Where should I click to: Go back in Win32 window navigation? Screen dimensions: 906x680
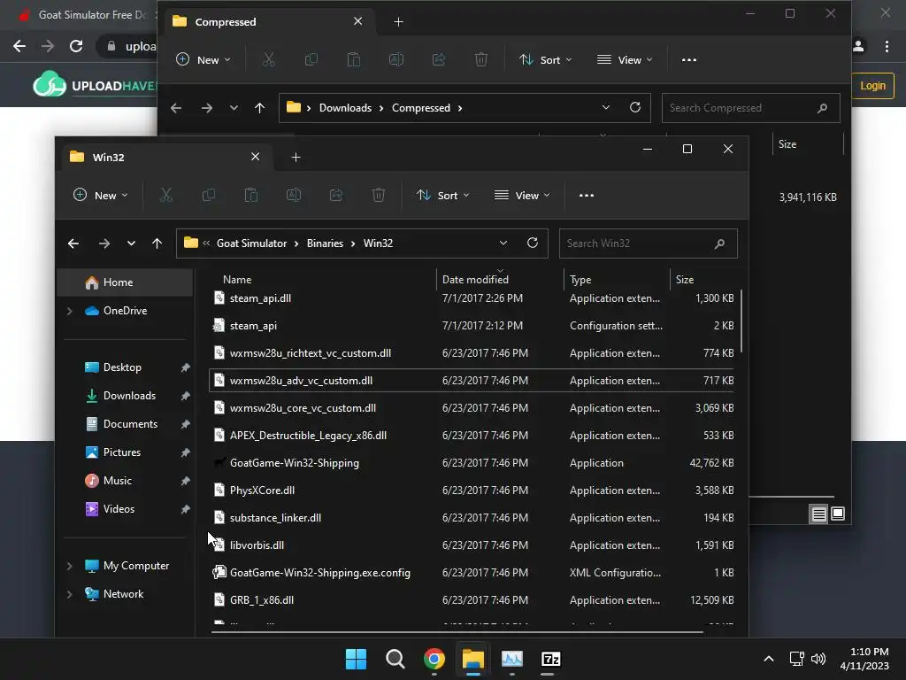click(73, 243)
